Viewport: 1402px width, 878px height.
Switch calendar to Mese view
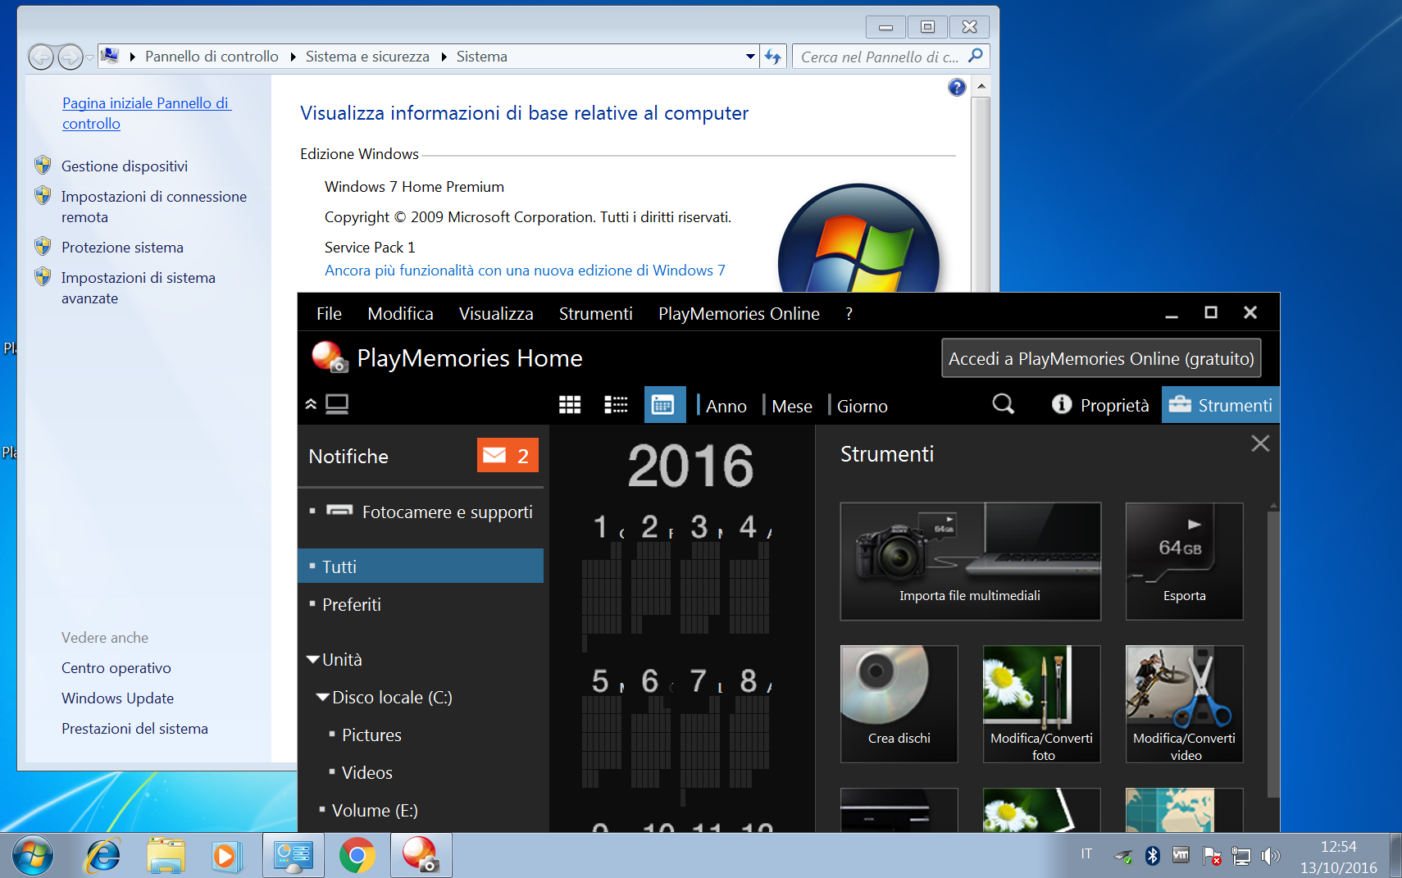coord(790,405)
